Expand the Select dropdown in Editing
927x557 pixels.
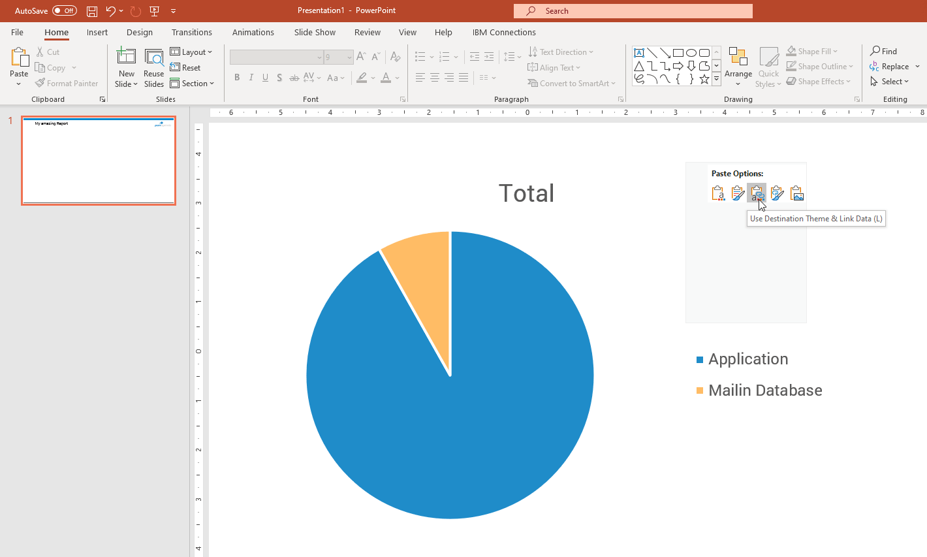click(x=890, y=82)
